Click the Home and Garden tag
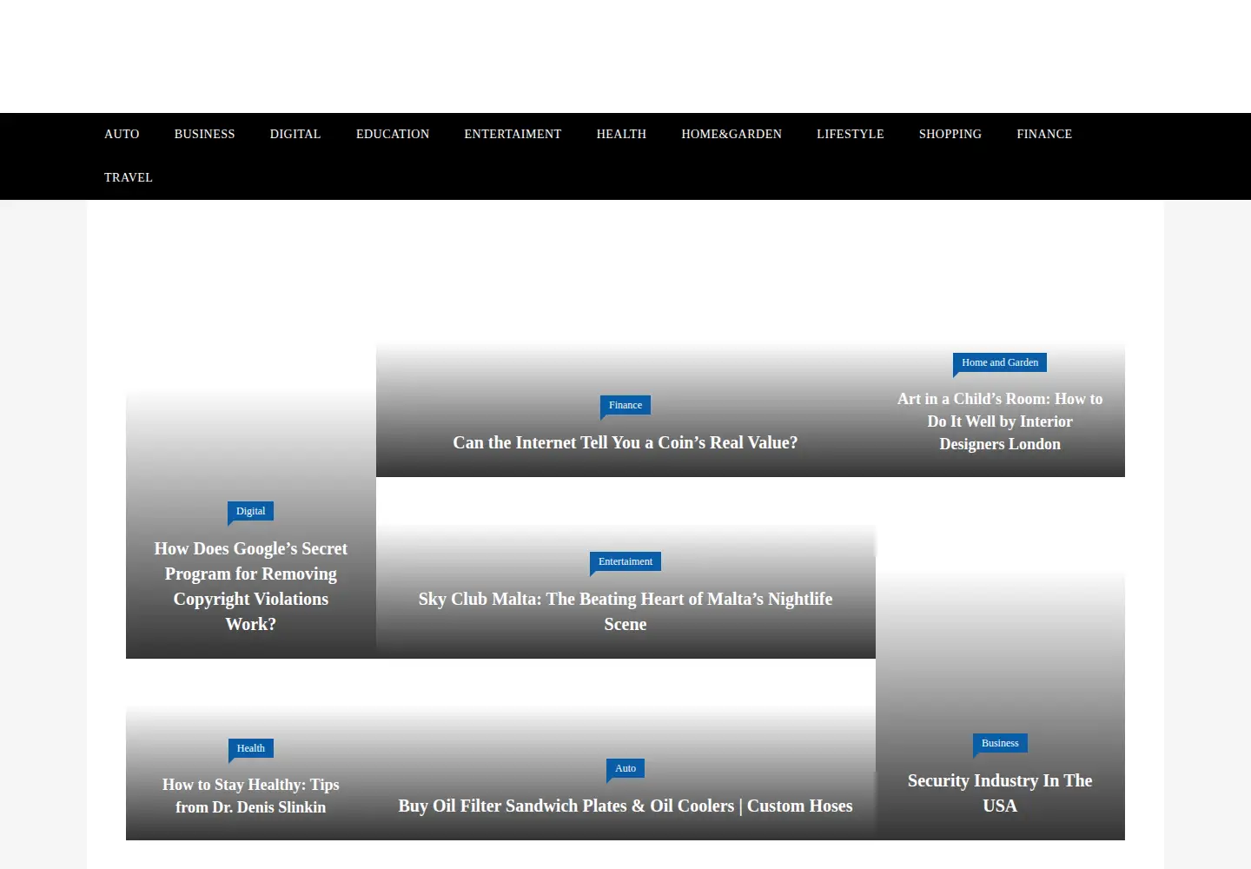This screenshot has height=869, width=1251. (1000, 362)
